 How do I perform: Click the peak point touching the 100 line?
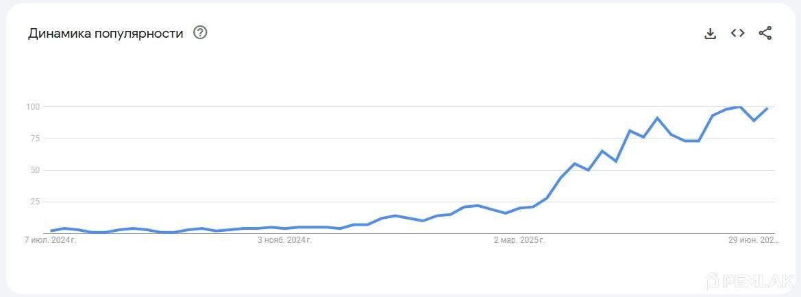click(739, 107)
